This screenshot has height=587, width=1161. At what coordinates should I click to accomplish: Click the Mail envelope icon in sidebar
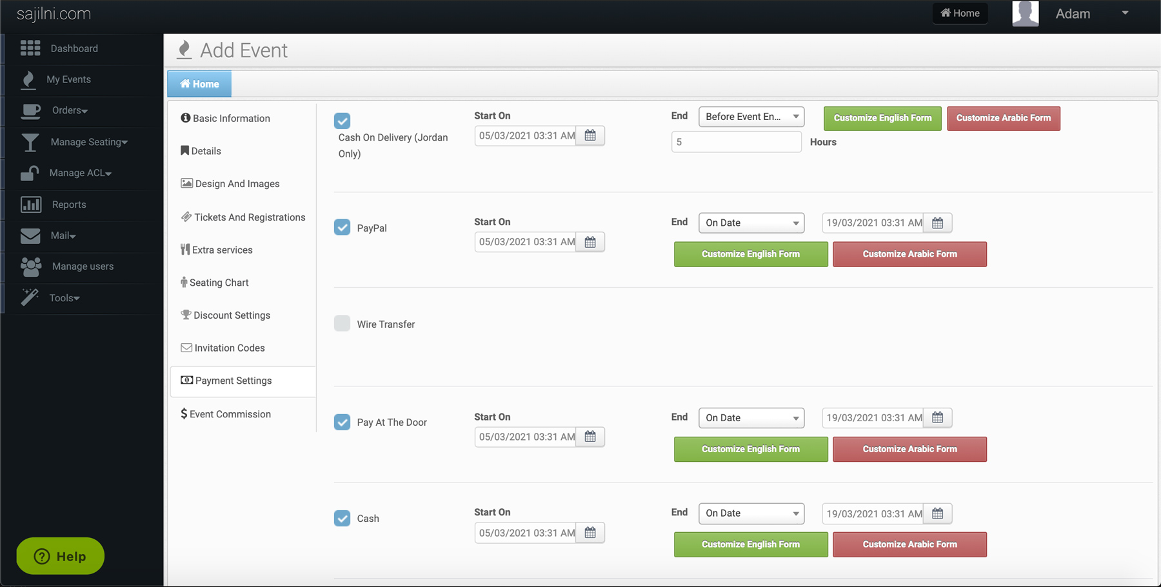tap(30, 235)
